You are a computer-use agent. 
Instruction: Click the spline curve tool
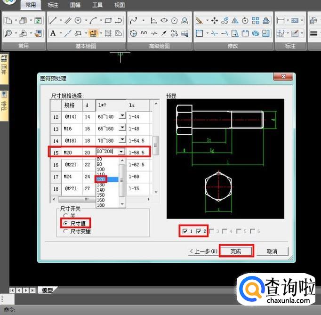click(x=134, y=21)
